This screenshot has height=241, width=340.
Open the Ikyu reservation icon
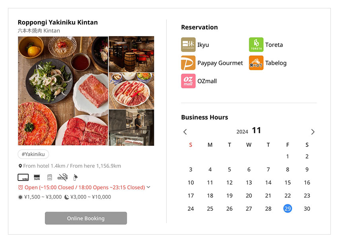tap(188, 45)
